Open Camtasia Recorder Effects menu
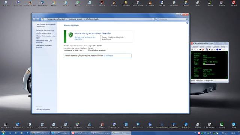Screen dimensions: 240x135 [x=208, y=47]
